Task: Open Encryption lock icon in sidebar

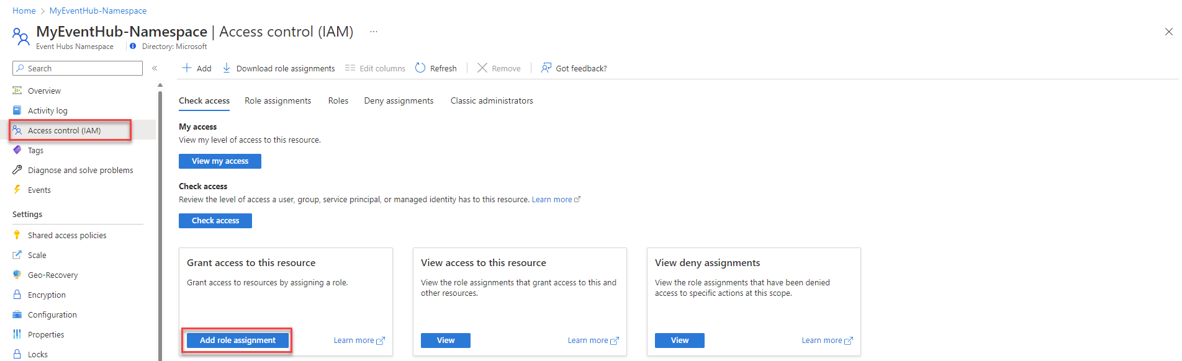Action: pyautogui.click(x=17, y=295)
